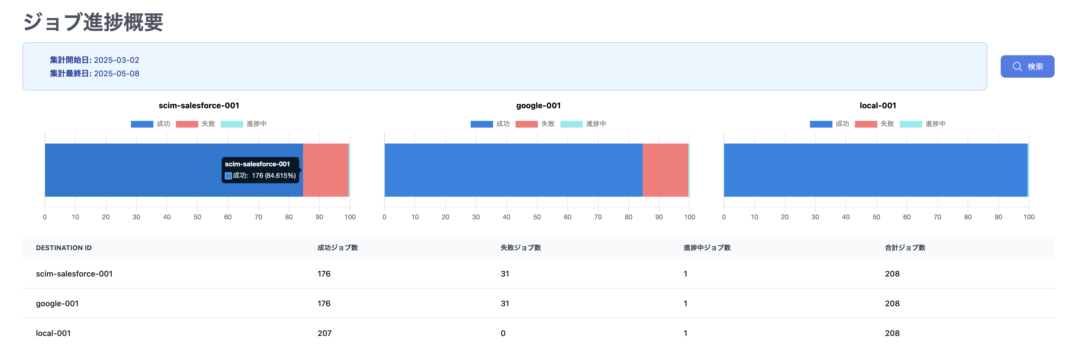Click the red failure bar of scim-salesforce-001
This screenshot has height=350, width=1077.
pos(326,170)
